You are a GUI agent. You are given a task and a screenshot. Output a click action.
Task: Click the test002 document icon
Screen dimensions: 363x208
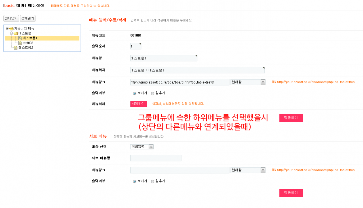[20, 43]
